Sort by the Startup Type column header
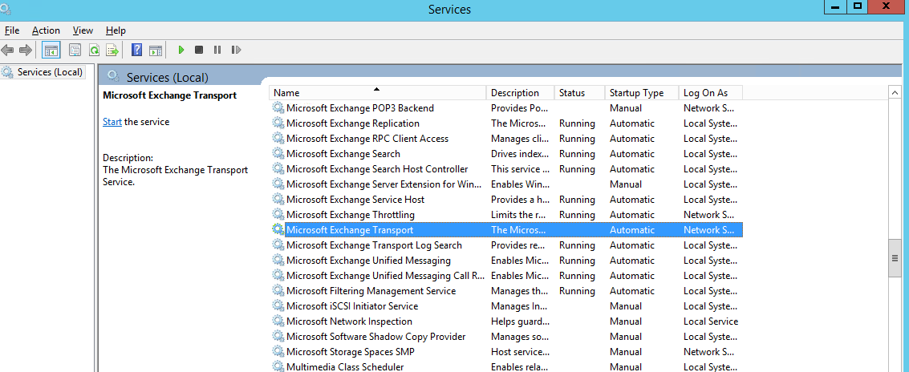 pos(642,93)
